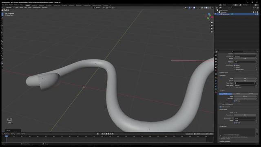Open the Output properties tab

(x=216, y=62)
